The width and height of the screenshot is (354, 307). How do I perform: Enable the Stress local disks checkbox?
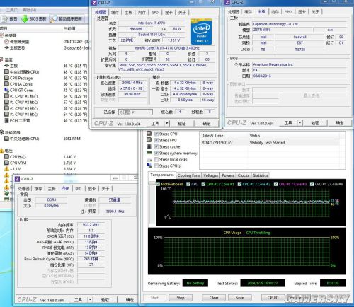coord(156,159)
